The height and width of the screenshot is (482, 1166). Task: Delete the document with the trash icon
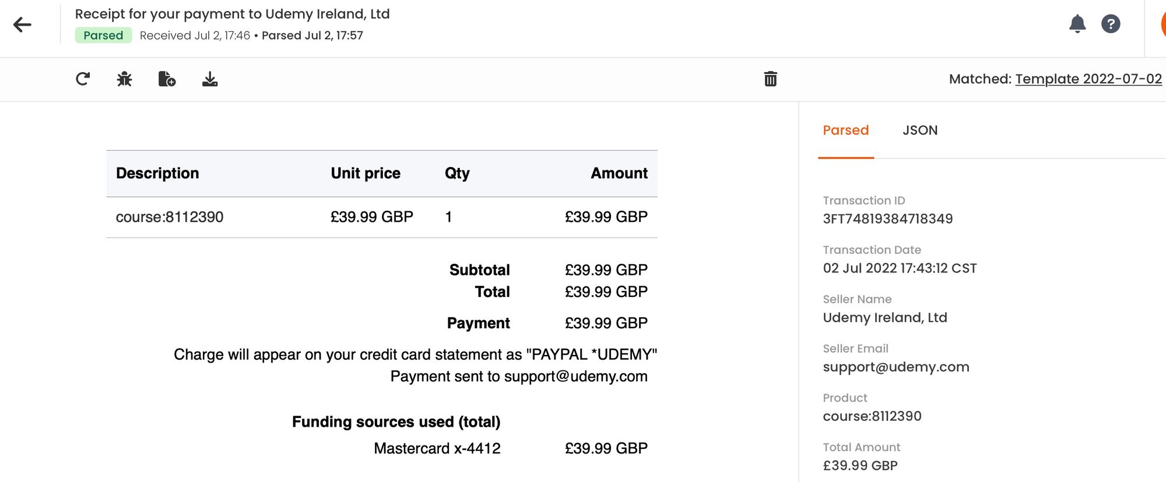click(x=770, y=79)
